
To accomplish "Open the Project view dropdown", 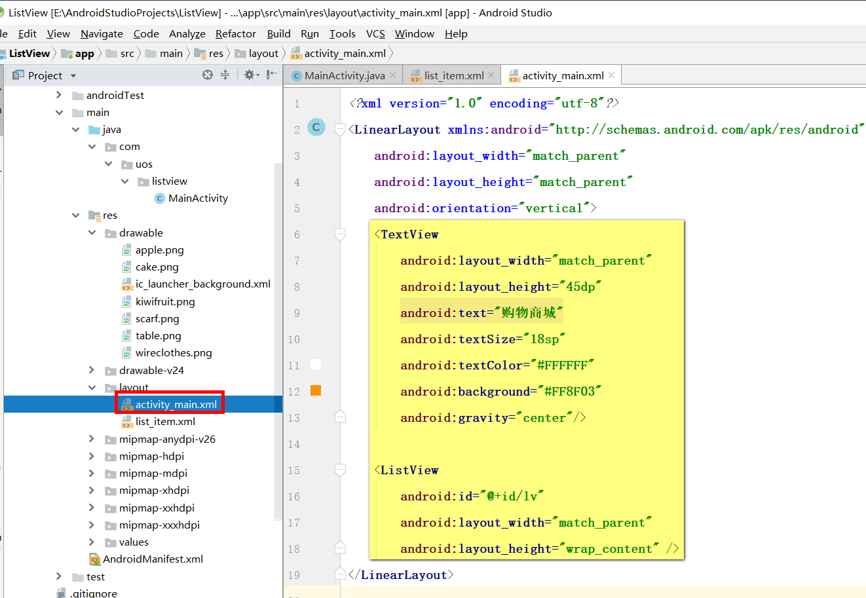I will point(72,75).
